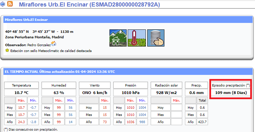Screen dimensions: 255x132
Task: Click today's minimum temperature -0.7
Action: (x=33, y=107)
